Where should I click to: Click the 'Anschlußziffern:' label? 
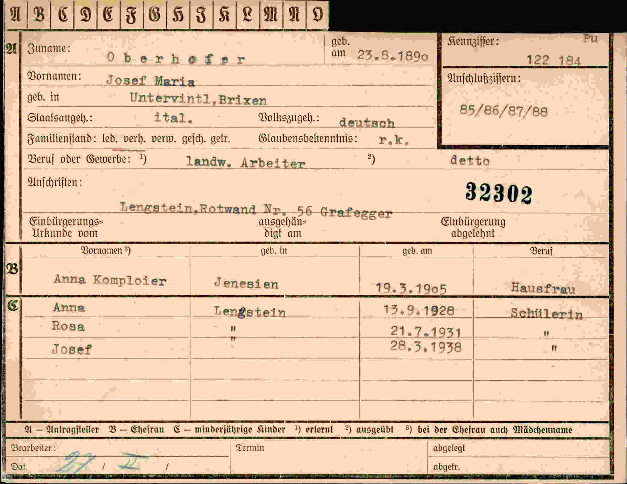click(484, 78)
